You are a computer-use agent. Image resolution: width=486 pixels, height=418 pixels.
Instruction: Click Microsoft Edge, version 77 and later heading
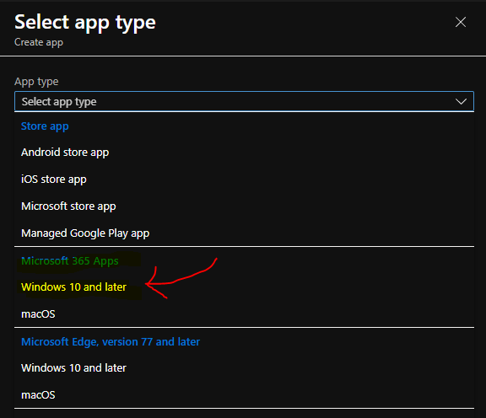point(111,342)
